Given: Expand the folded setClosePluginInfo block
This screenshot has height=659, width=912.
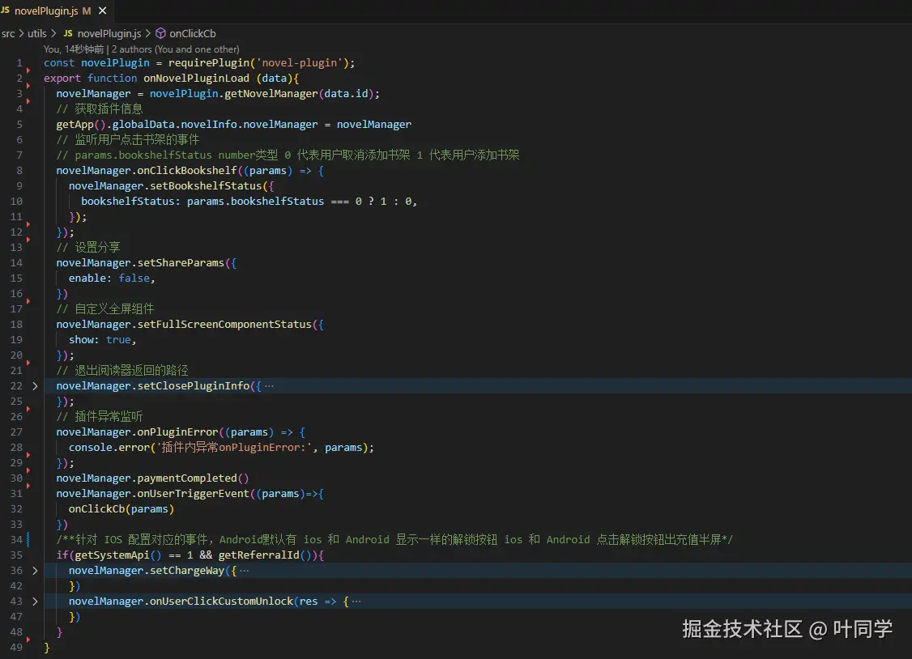Looking at the screenshot, I should click(x=35, y=386).
